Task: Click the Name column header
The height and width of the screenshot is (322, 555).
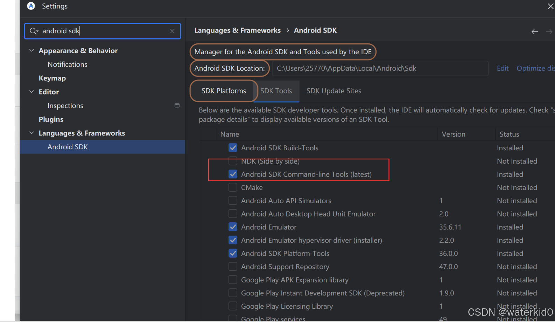Action: click(230, 134)
